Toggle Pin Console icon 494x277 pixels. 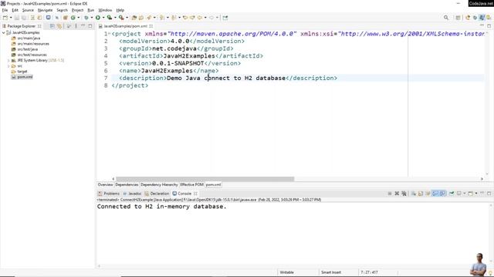[x=452, y=193]
